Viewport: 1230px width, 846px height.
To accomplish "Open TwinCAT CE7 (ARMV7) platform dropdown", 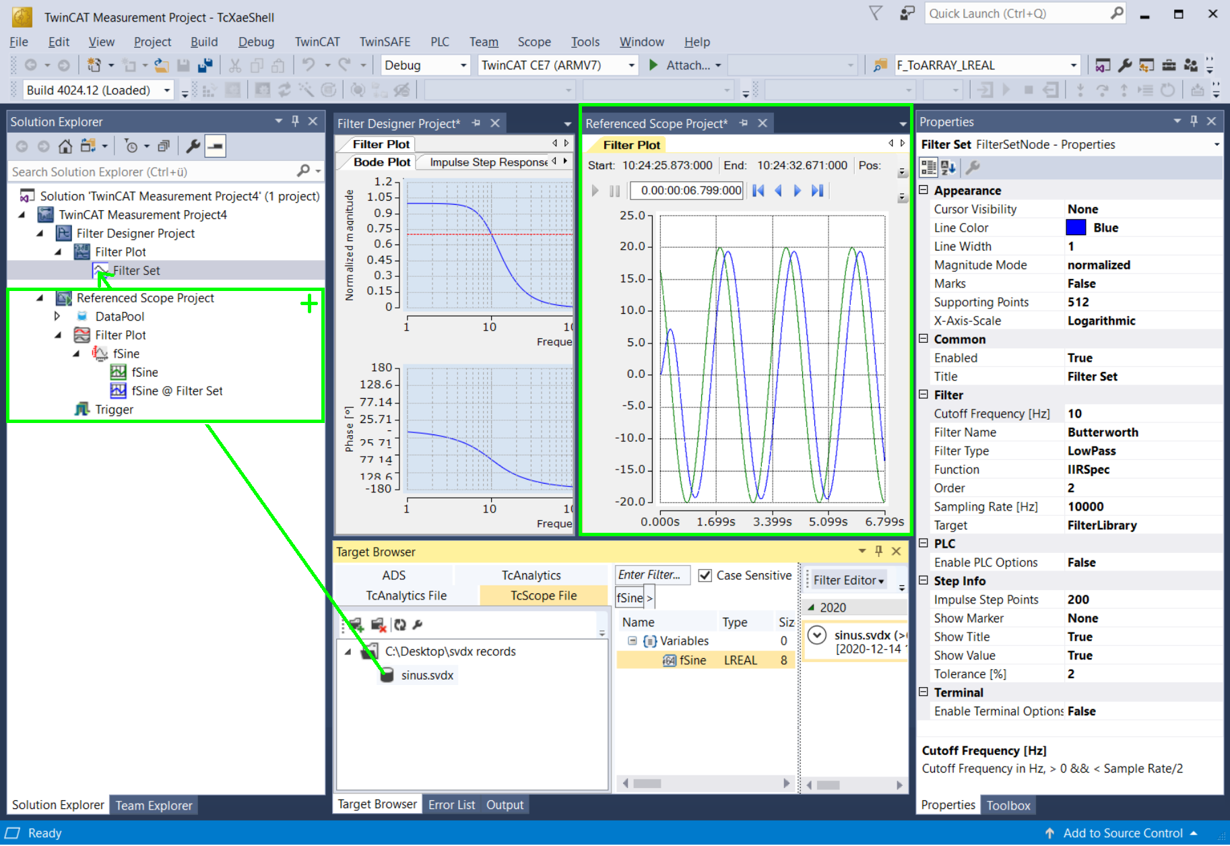I will (x=631, y=65).
